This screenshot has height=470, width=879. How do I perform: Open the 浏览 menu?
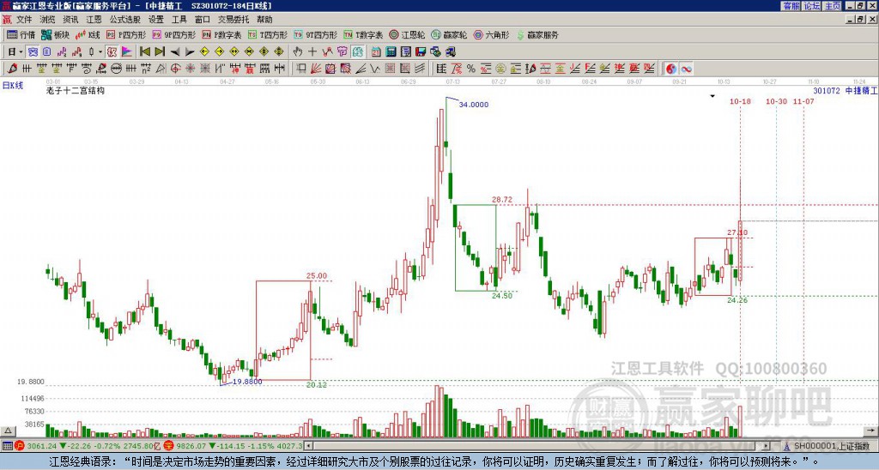48,20
